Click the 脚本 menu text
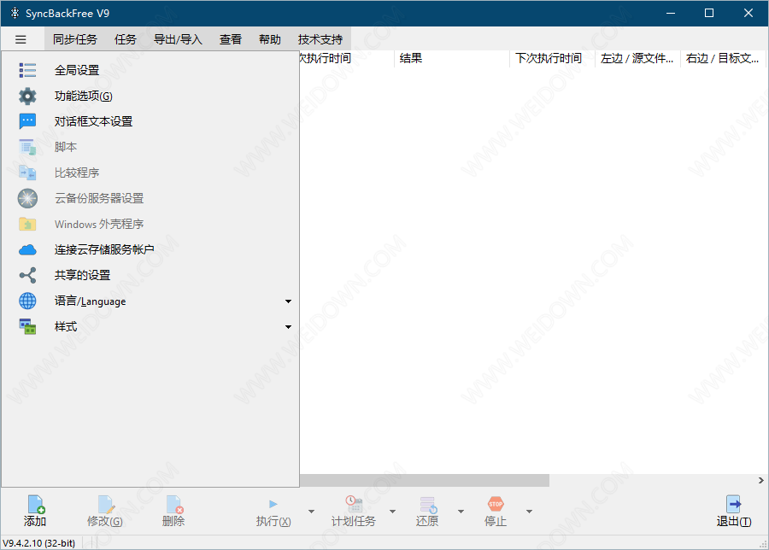This screenshot has width=769, height=550. (x=66, y=147)
